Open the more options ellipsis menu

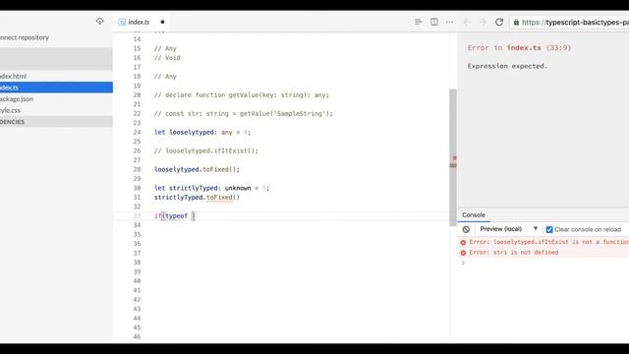[x=449, y=22]
